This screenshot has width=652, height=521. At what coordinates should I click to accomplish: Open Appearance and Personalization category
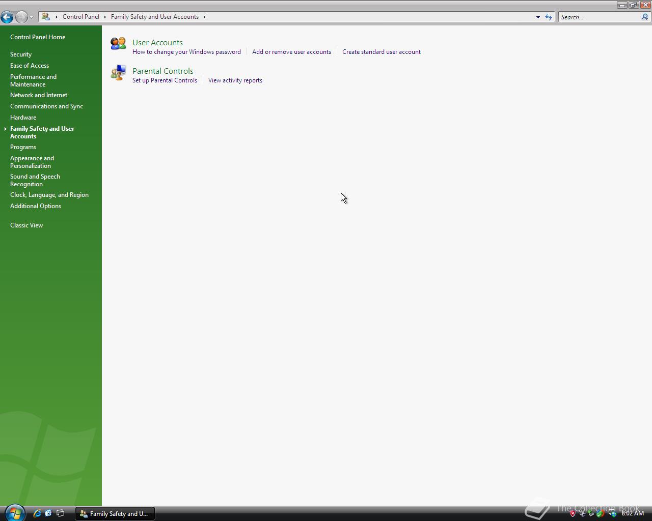(x=32, y=162)
